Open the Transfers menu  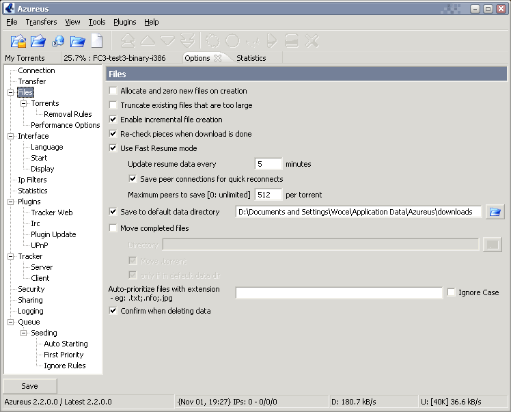41,22
